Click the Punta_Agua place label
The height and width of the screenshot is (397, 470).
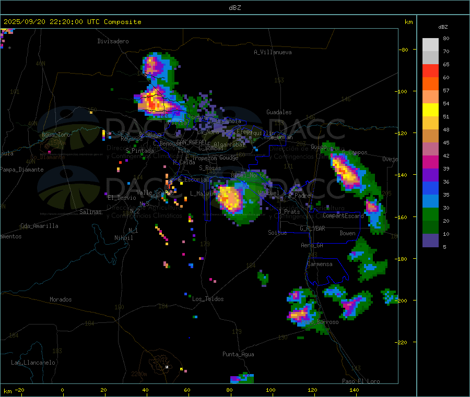[x=238, y=355]
